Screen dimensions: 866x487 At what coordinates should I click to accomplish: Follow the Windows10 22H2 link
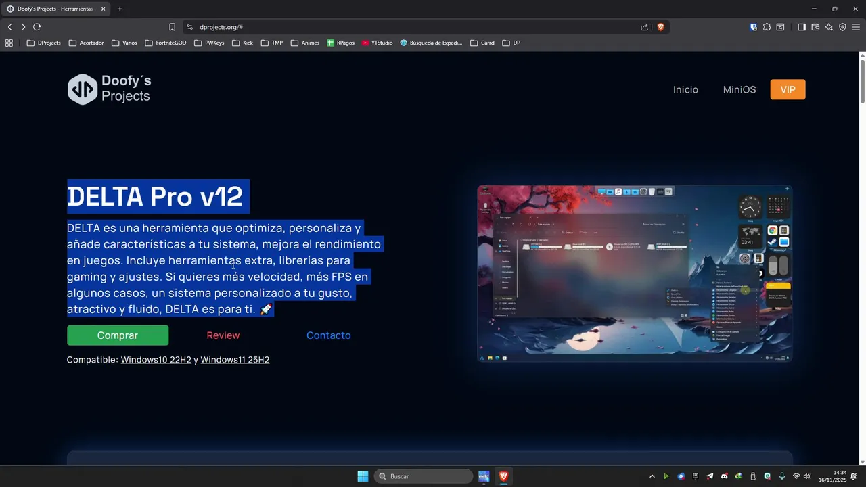tap(156, 360)
